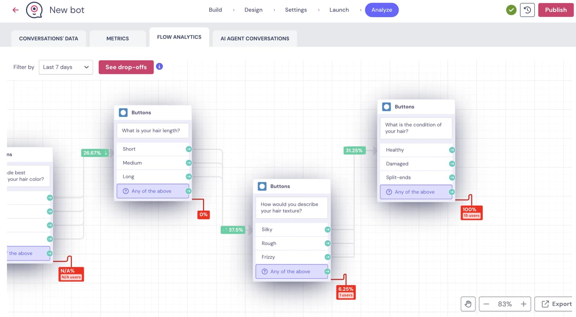Click the blue info icon
The image size is (576, 317).
point(159,66)
